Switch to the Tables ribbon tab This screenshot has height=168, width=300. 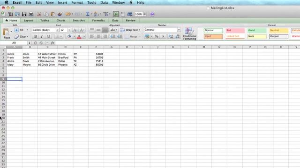click(x=45, y=21)
